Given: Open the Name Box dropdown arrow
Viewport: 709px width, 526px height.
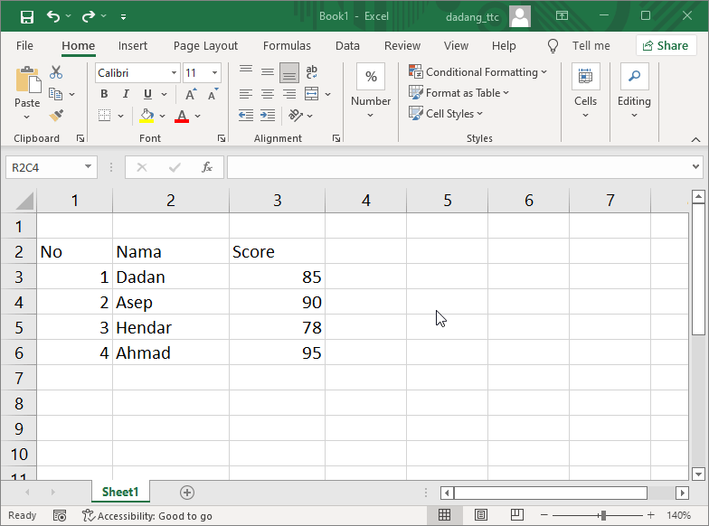Looking at the screenshot, I should [x=88, y=167].
